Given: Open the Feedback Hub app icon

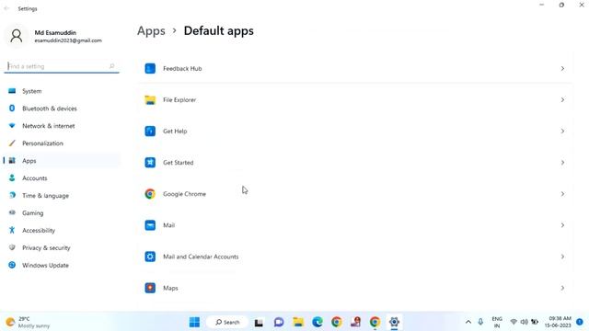Looking at the screenshot, I should pos(150,68).
